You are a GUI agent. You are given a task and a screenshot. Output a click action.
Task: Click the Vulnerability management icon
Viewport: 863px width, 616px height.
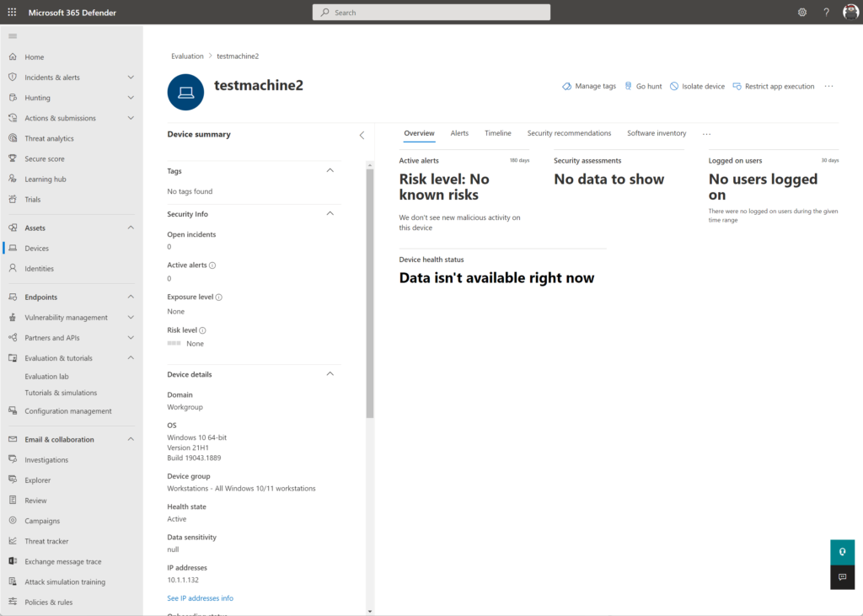pyautogui.click(x=13, y=317)
